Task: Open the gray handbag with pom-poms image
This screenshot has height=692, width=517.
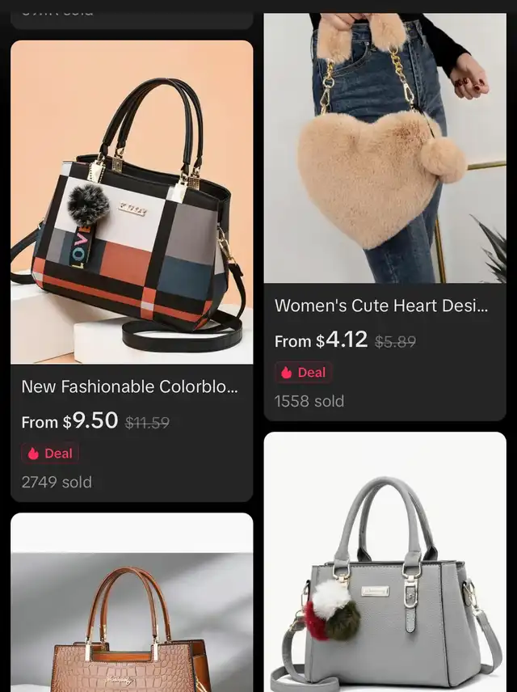Action: [x=385, y=562]
